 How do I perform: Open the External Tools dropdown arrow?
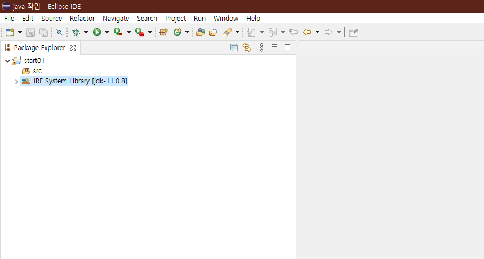coord(150,32)
